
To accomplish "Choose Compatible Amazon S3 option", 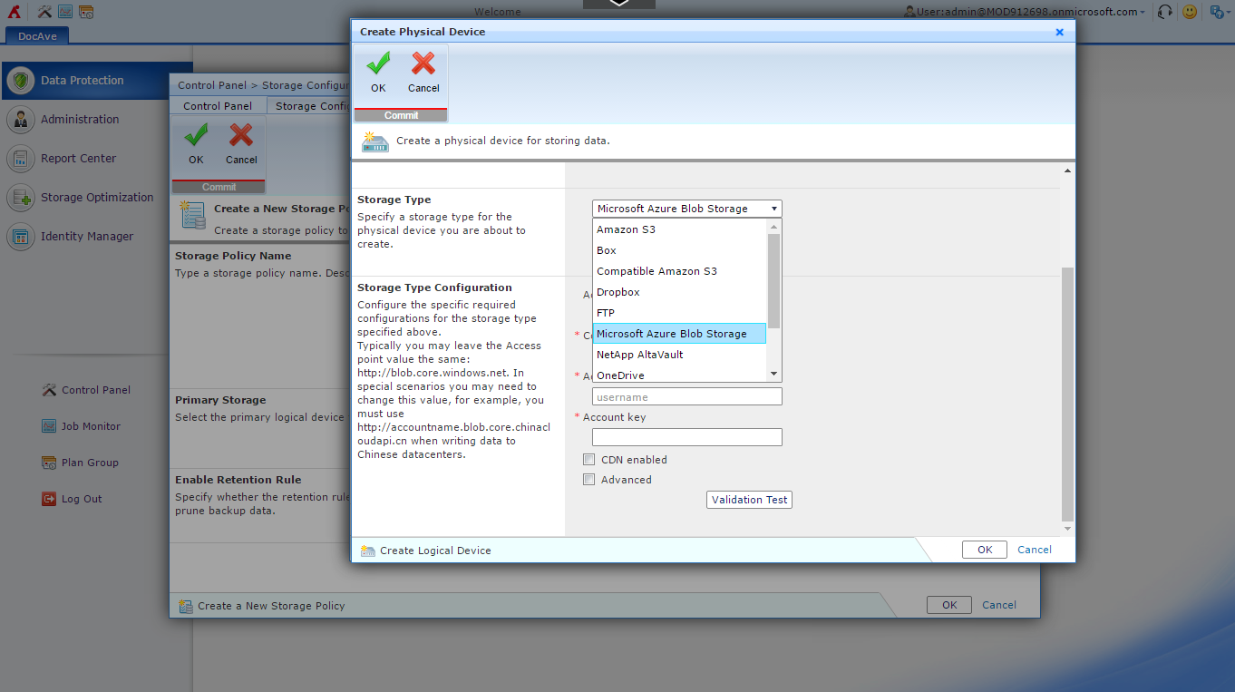I will click(x=679, y=271).
